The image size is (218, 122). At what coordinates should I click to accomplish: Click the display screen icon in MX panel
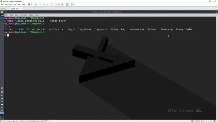tap(2, 107)
